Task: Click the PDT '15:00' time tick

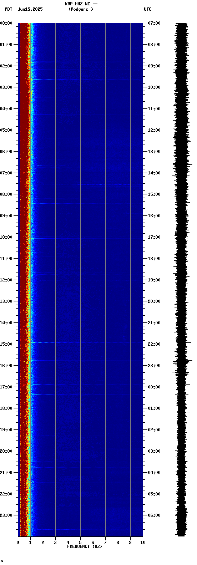Action: point(6,344)
